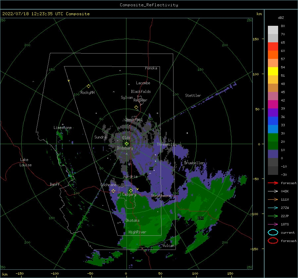Click the -150 tick on bottom axis

(x=20, y=273)
